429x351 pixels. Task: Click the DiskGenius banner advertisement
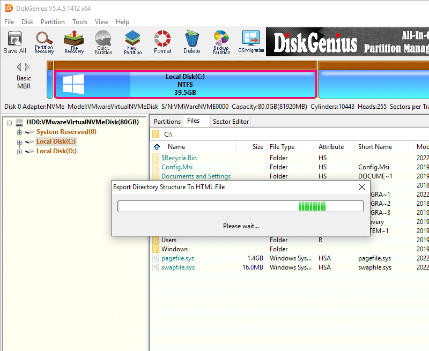coord(347,42)
